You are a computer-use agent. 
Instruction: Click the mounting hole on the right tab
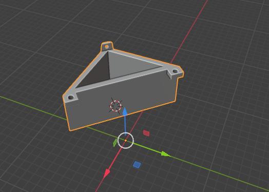(175, 71)
